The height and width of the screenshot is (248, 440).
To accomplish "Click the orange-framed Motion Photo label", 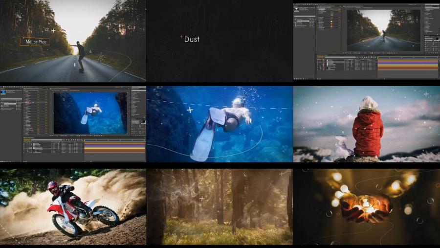I will (35, 42).
